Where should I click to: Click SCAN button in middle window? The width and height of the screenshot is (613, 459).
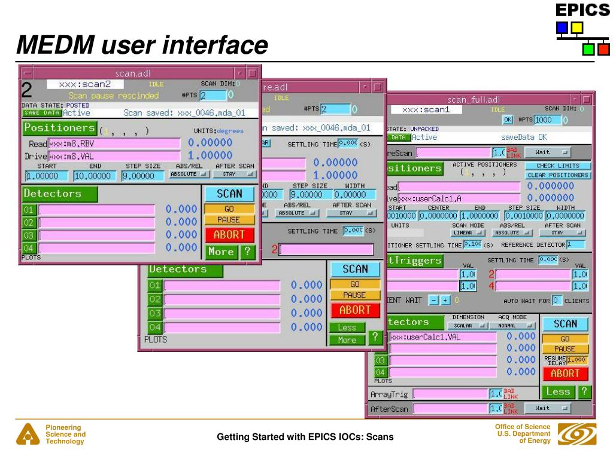(x=356, y=269)
